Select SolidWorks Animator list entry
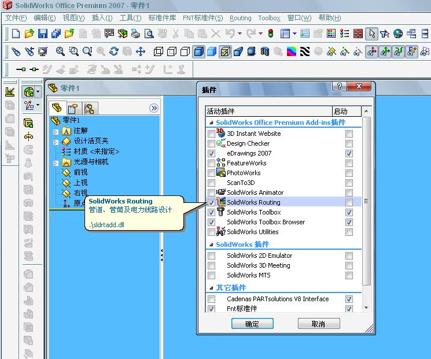 point(255,193)
